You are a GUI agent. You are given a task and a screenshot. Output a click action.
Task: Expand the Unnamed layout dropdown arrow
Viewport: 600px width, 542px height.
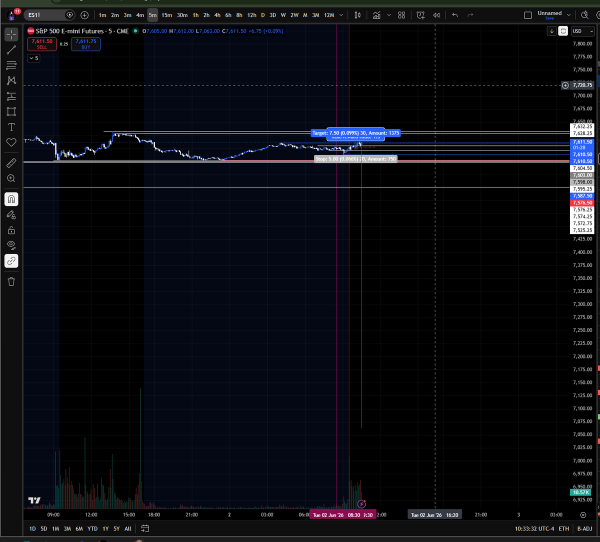569,15
